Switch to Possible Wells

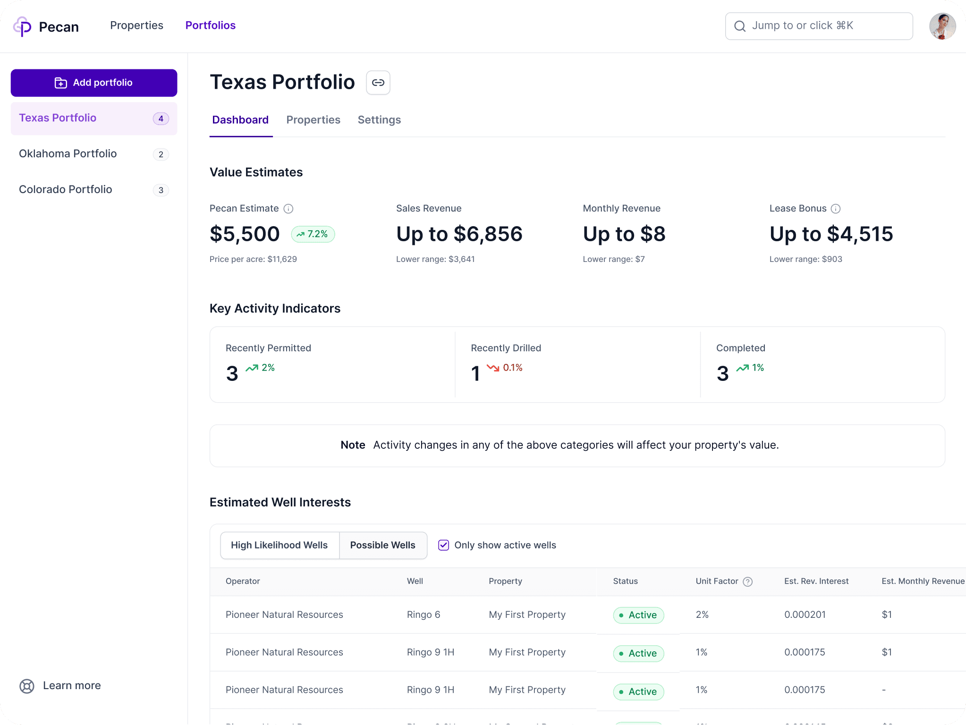[x=383, y=545]
